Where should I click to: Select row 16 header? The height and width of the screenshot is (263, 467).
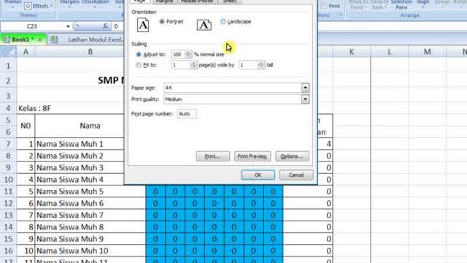pyautogui.click(x=8, y=251)
